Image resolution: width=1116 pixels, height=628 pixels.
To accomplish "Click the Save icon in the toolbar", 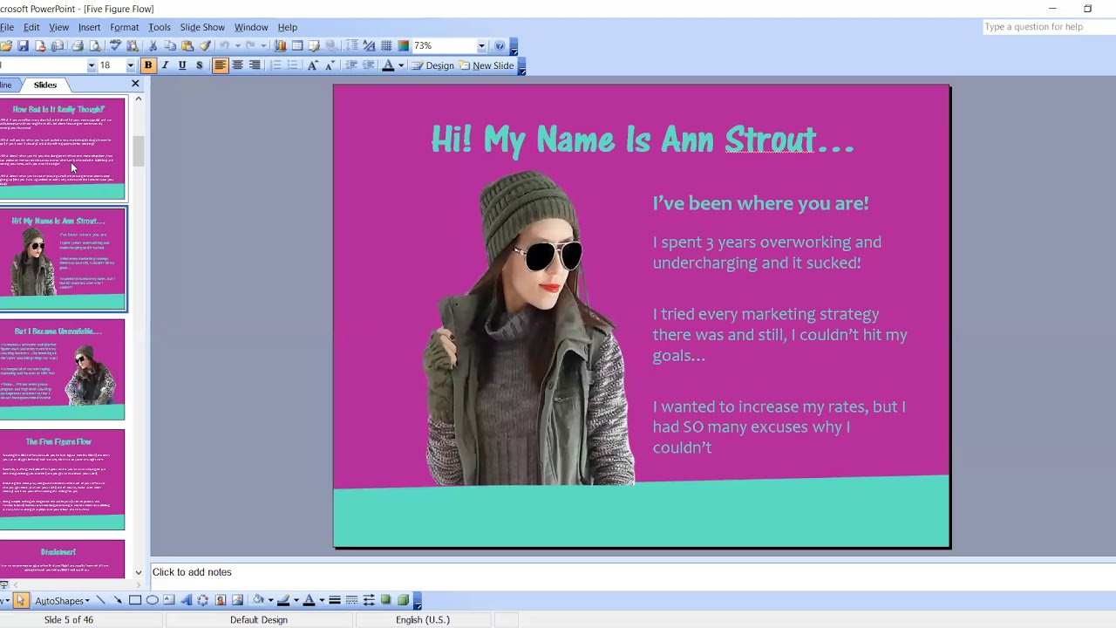I will click(23, 45).
